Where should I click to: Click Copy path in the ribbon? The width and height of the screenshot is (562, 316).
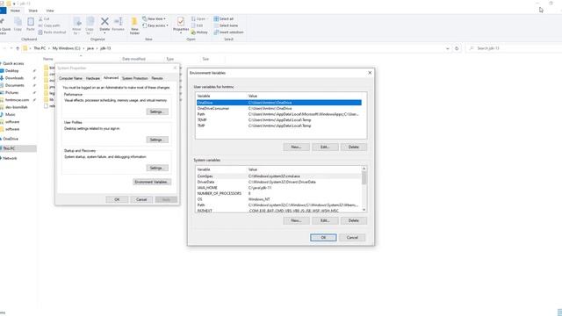(49, 25)
